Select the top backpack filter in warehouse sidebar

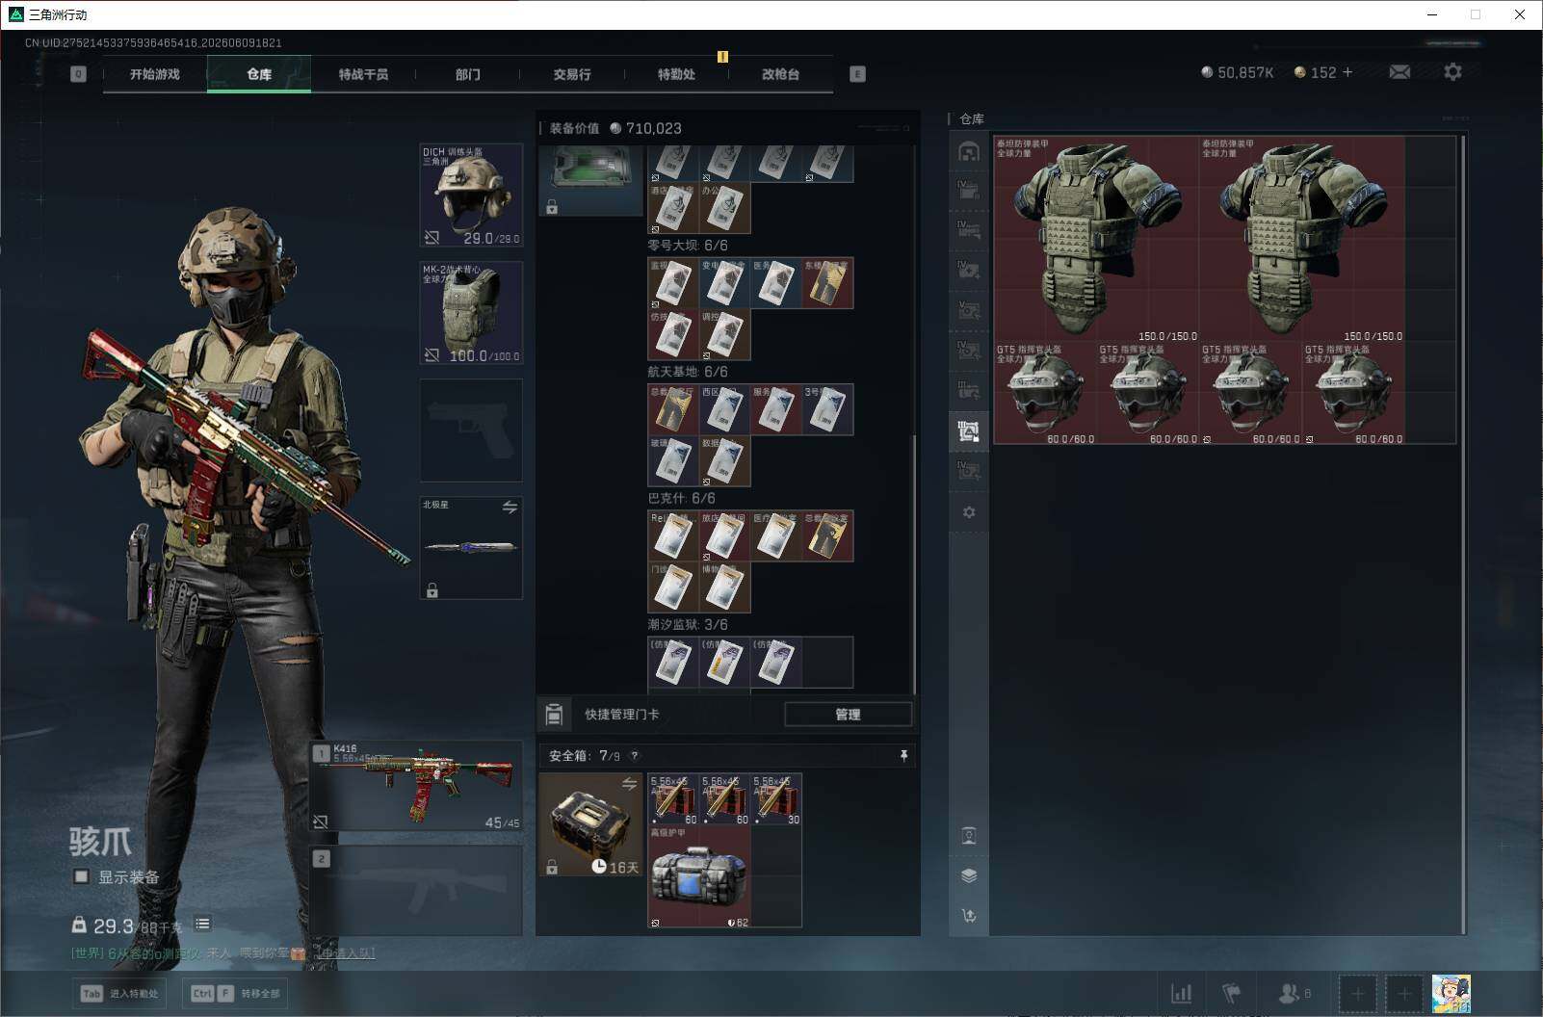(969, 151)
